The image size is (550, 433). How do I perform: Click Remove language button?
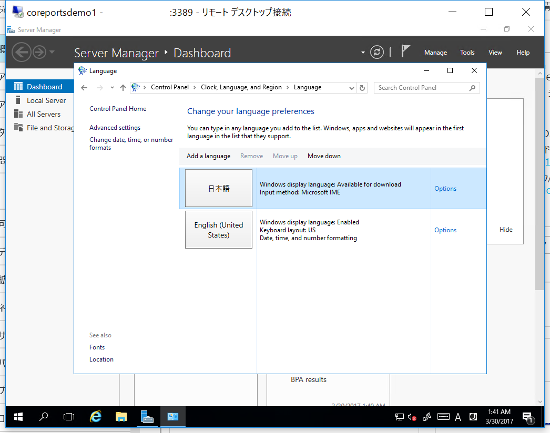tap(251, 156)
